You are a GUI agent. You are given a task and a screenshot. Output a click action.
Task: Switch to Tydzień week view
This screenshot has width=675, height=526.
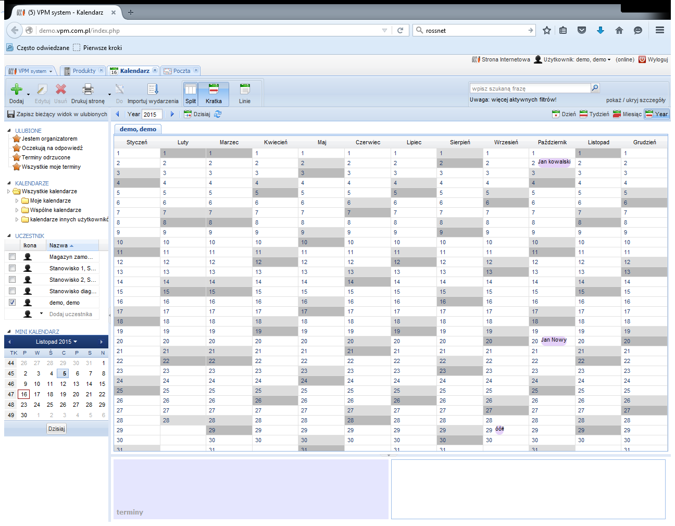(594, 114)
